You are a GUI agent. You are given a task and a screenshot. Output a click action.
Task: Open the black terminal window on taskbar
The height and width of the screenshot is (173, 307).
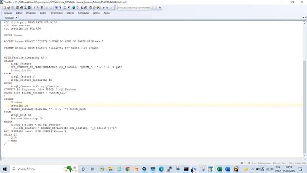186,169
